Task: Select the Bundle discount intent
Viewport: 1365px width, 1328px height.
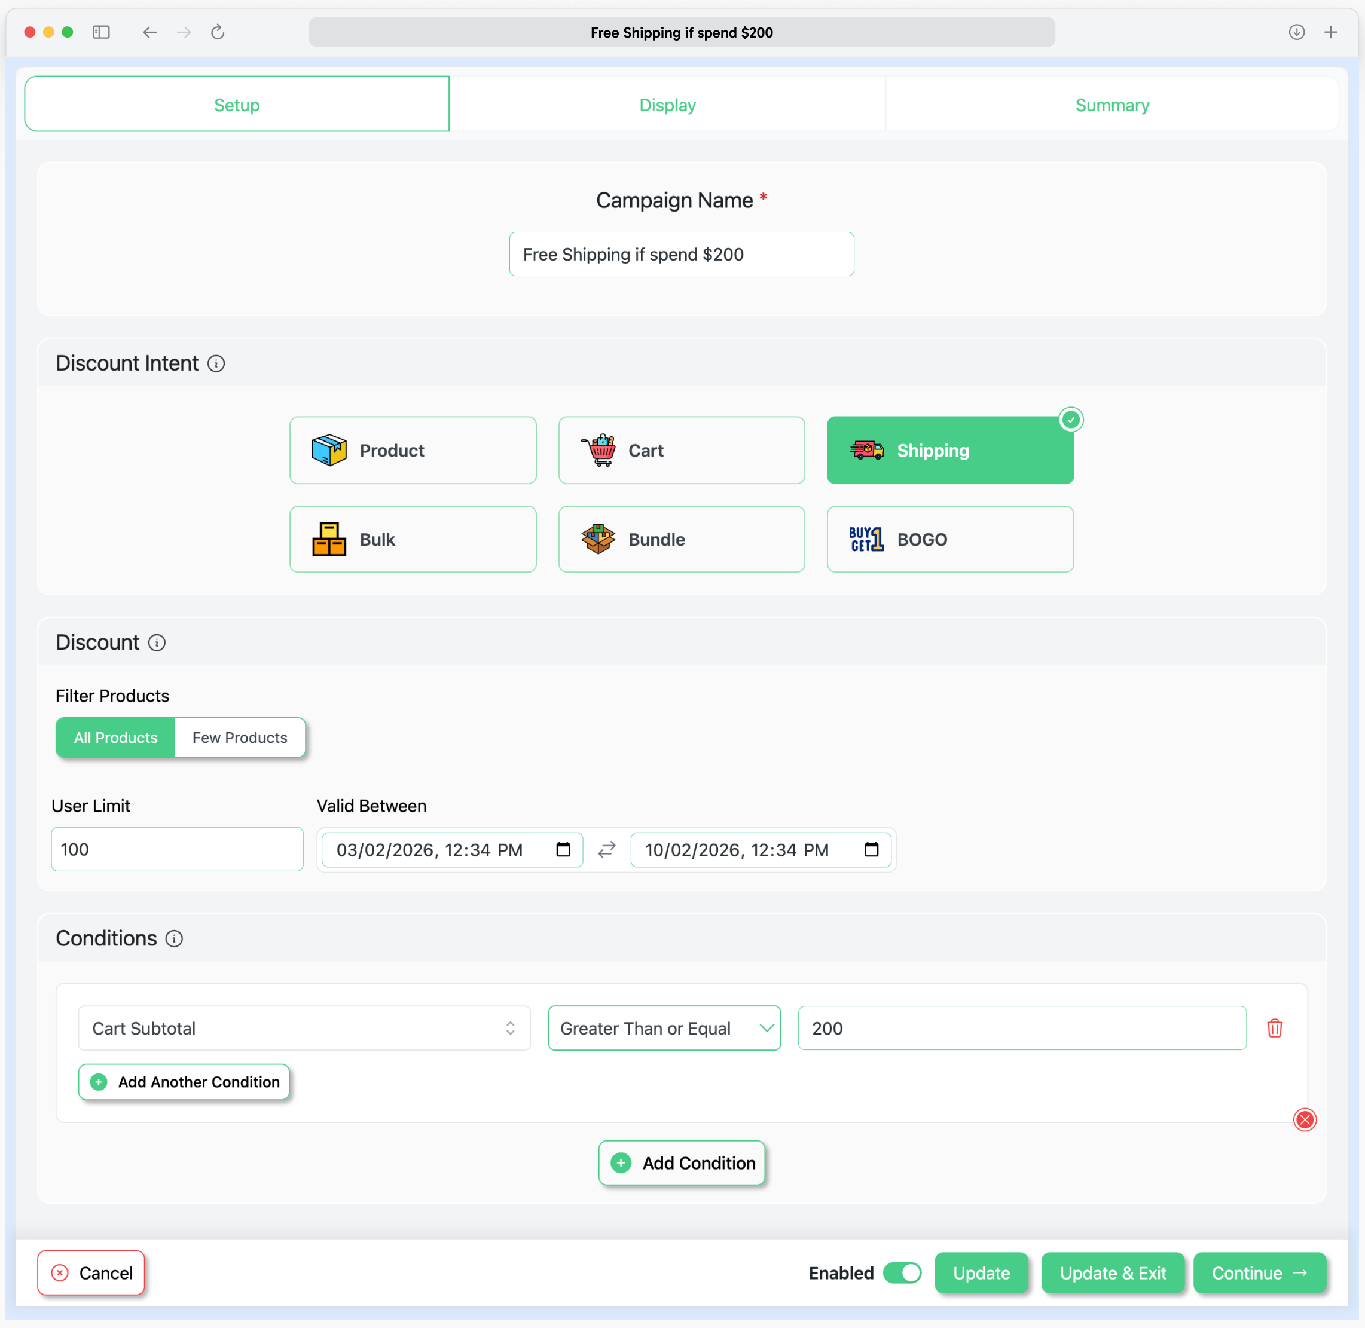Action: (x=681, y=539)
